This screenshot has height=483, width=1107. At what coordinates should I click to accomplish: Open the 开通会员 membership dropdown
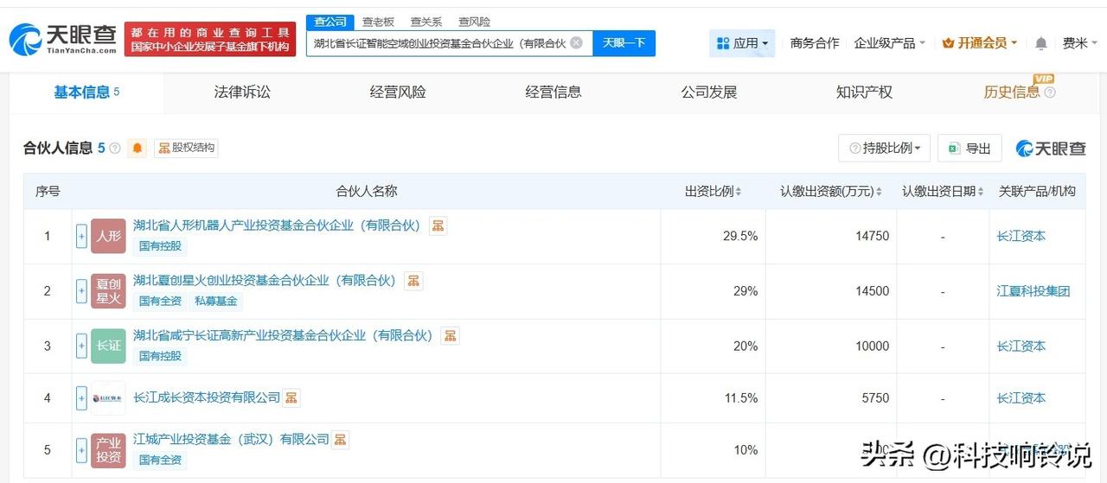[980, 42]
